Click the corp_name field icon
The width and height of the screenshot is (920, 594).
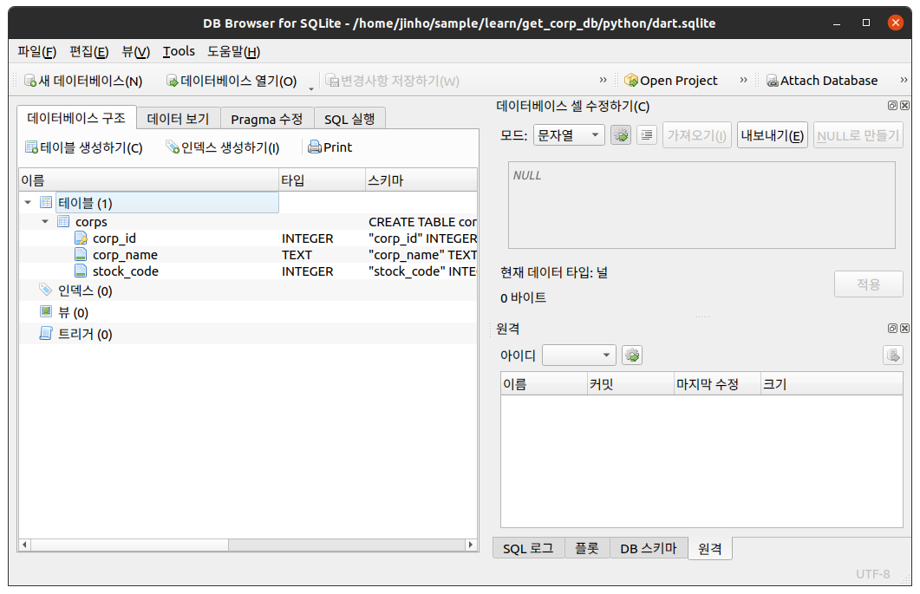81,254
